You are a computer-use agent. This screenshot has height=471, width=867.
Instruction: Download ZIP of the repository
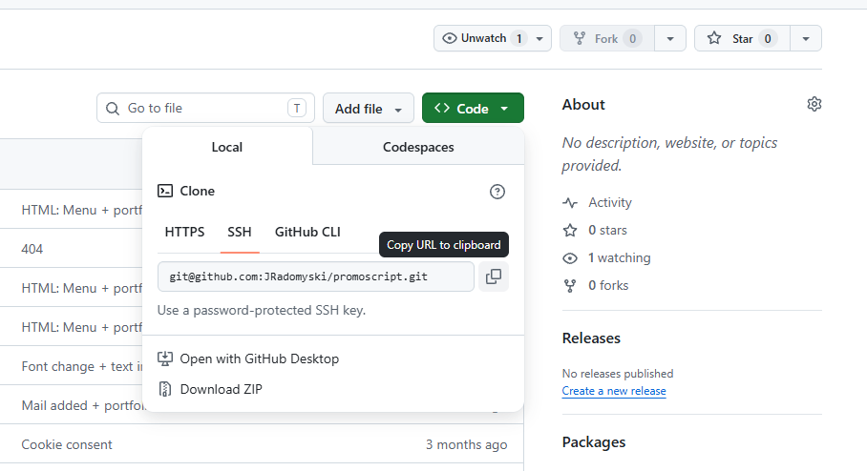pos(221,389)
